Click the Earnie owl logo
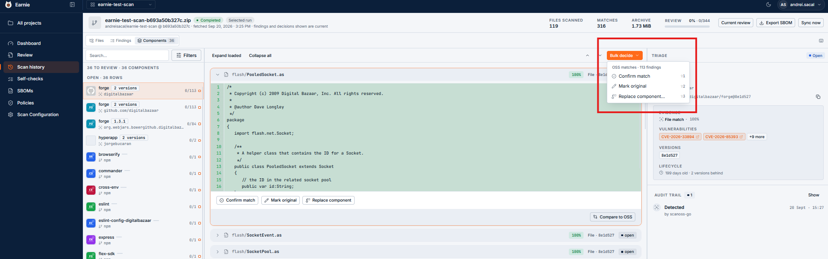828x259 pixels. (8, 5)
